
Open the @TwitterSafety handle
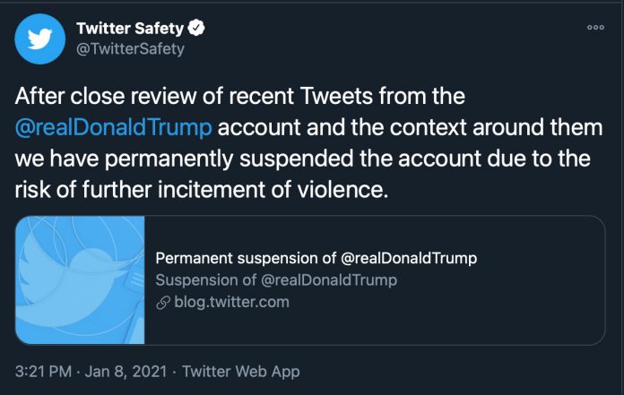coord(130,49)
